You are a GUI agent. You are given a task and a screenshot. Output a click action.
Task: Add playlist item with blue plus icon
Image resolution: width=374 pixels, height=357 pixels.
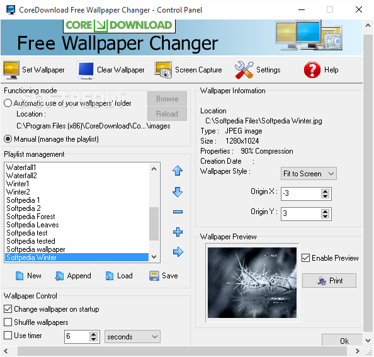point(178,232)
